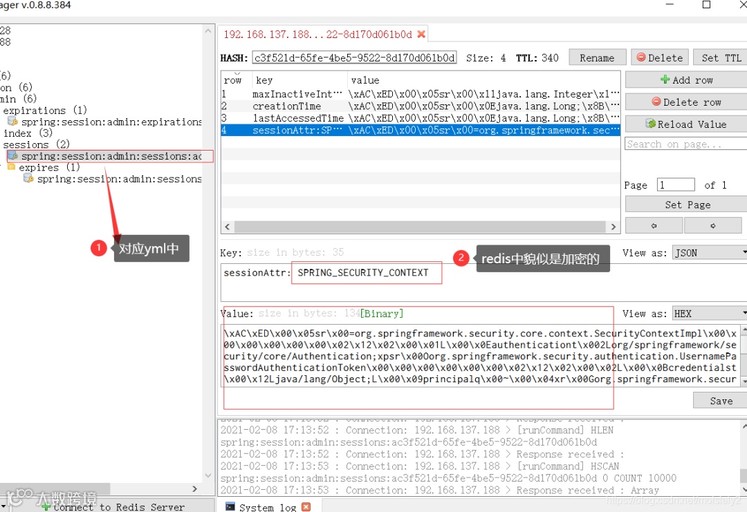Open the value View as HEX dropdown
This screenshot has width=747, height=512.
[710, 314]
